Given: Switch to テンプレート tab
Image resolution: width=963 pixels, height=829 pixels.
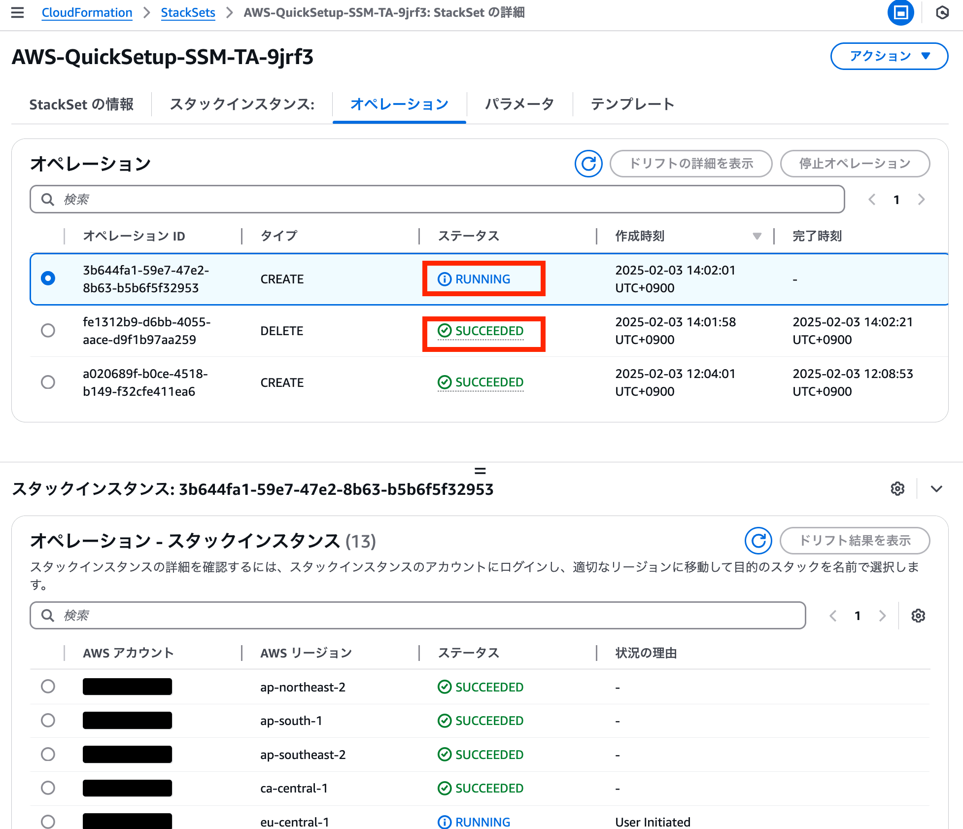Looking at the screenshot, I should pyautogui.click(x=632, y=104).
